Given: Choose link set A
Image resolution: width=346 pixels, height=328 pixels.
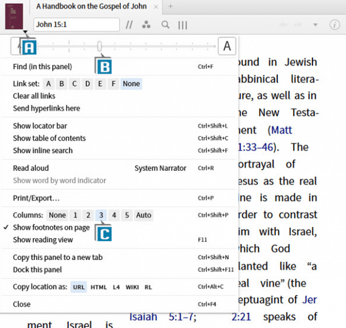Looking at the screenshot, I should [x=49, y=84].
